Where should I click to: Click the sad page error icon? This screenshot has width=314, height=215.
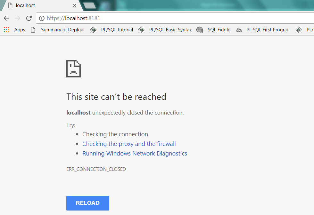[73, 68]
